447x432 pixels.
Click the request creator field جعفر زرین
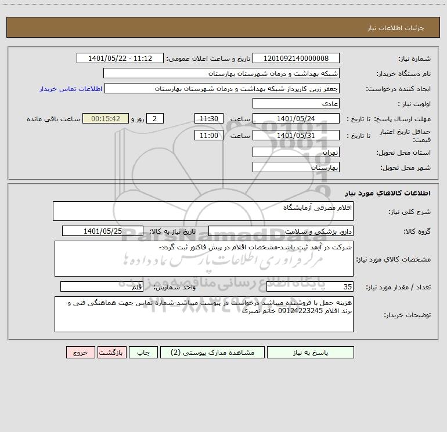[x=222, y=89]
